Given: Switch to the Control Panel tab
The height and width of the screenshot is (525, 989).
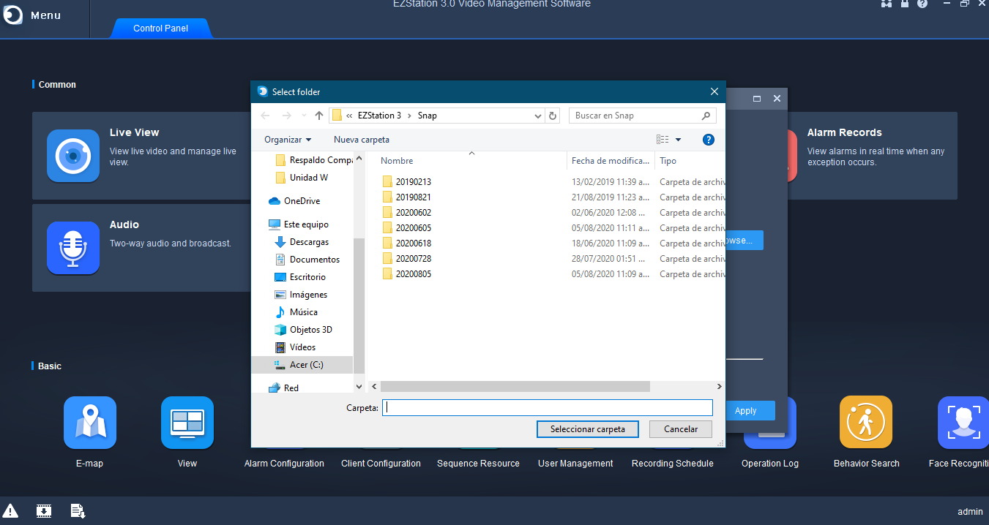Looking at the screenshot, I should point(161,29).
